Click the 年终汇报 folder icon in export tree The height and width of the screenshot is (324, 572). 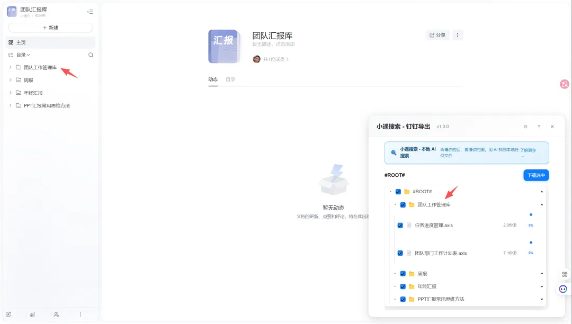pyautogui.click(x=412, y=287)
